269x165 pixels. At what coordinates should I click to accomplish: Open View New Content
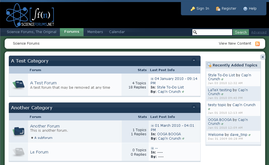coord(235,43)
